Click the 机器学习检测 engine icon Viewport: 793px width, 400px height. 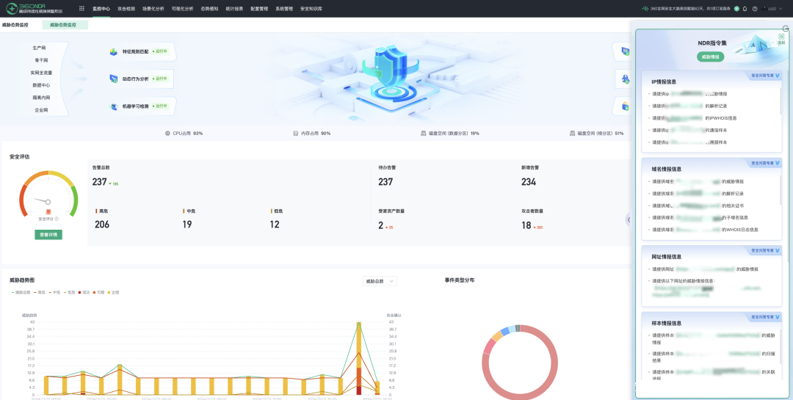[113, 106]
